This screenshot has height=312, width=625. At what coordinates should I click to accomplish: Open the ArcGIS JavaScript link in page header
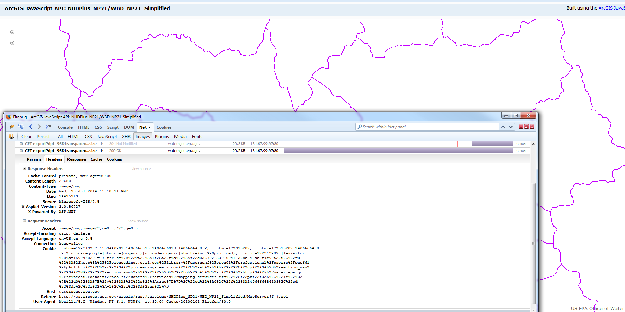[x=612, y=8]
